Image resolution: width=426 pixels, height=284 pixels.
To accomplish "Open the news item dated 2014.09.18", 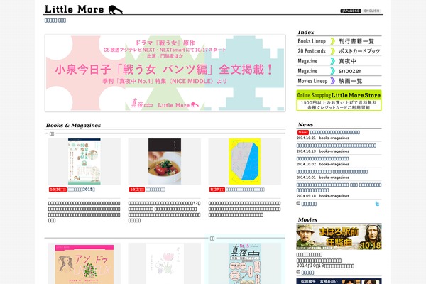I will click(x=339, y=187).
